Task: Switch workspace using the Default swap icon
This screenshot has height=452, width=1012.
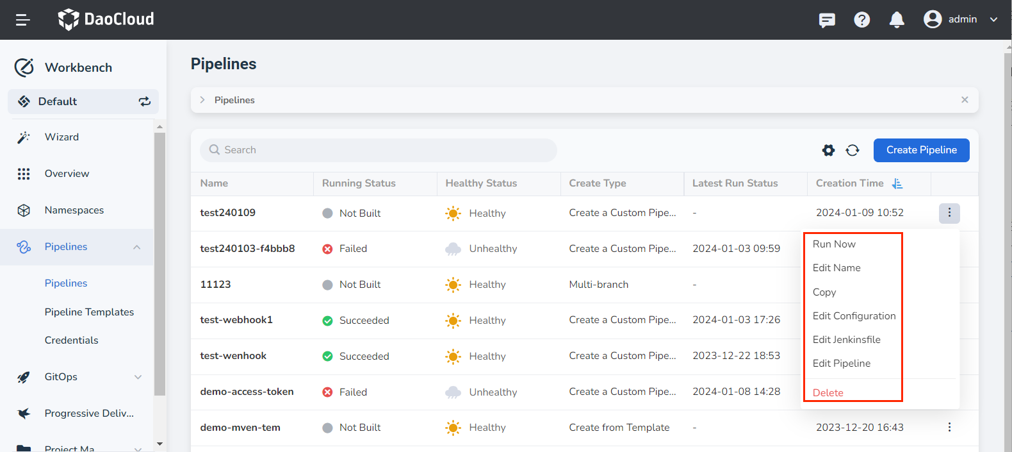Action: tap(145, 101)
